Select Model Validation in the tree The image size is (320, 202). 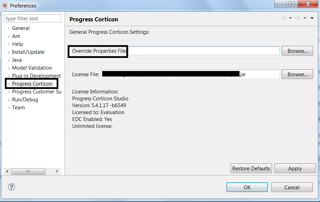pyautogui.click(x=32, y=68)
